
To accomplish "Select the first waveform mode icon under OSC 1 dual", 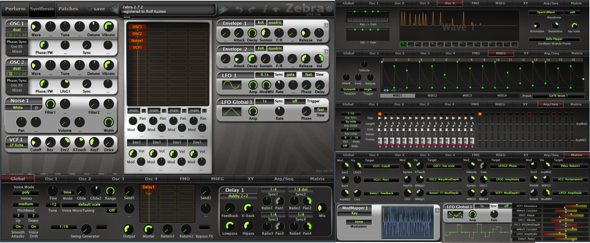I will click(10, 34).
